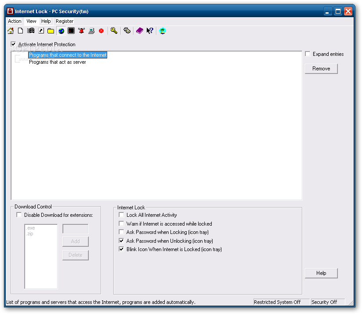Image resolution: width=362 pixels, height=314 pixels.
Task: Click the red circle X icon
Action: pyautogui.click(x=101, y=31)
